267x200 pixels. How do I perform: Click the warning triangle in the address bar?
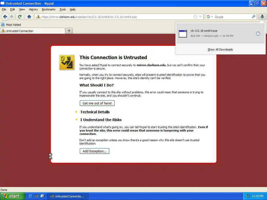coord(38,17)
